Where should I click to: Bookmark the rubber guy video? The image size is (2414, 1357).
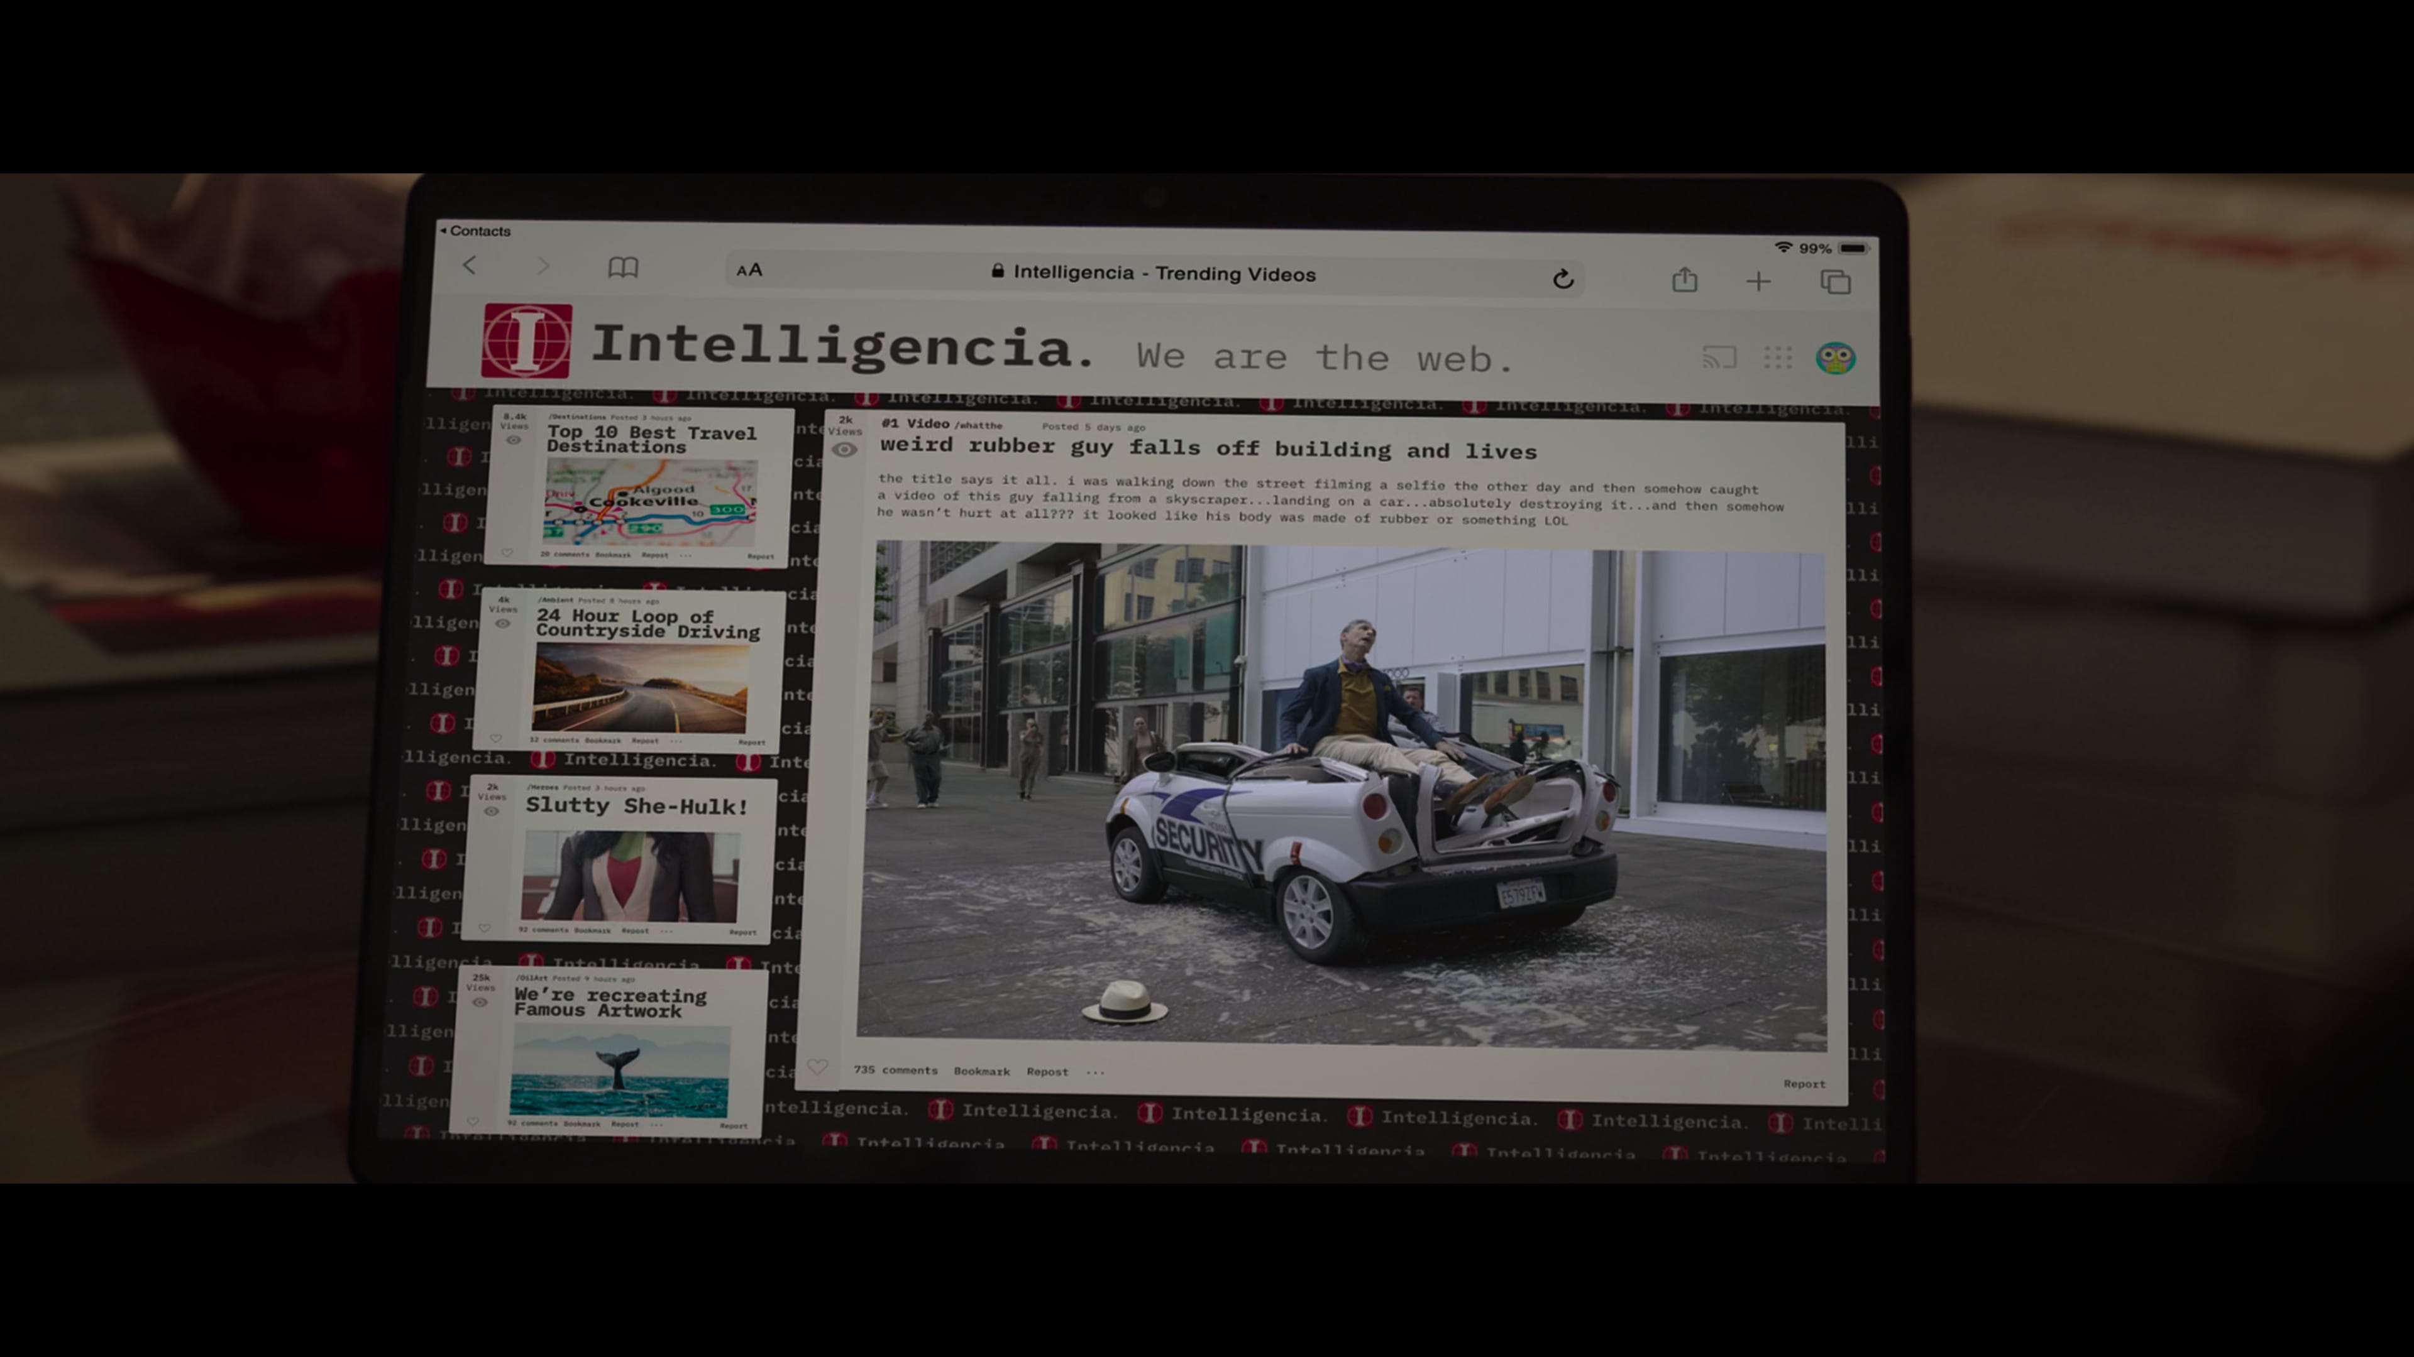pos(981,1071)
